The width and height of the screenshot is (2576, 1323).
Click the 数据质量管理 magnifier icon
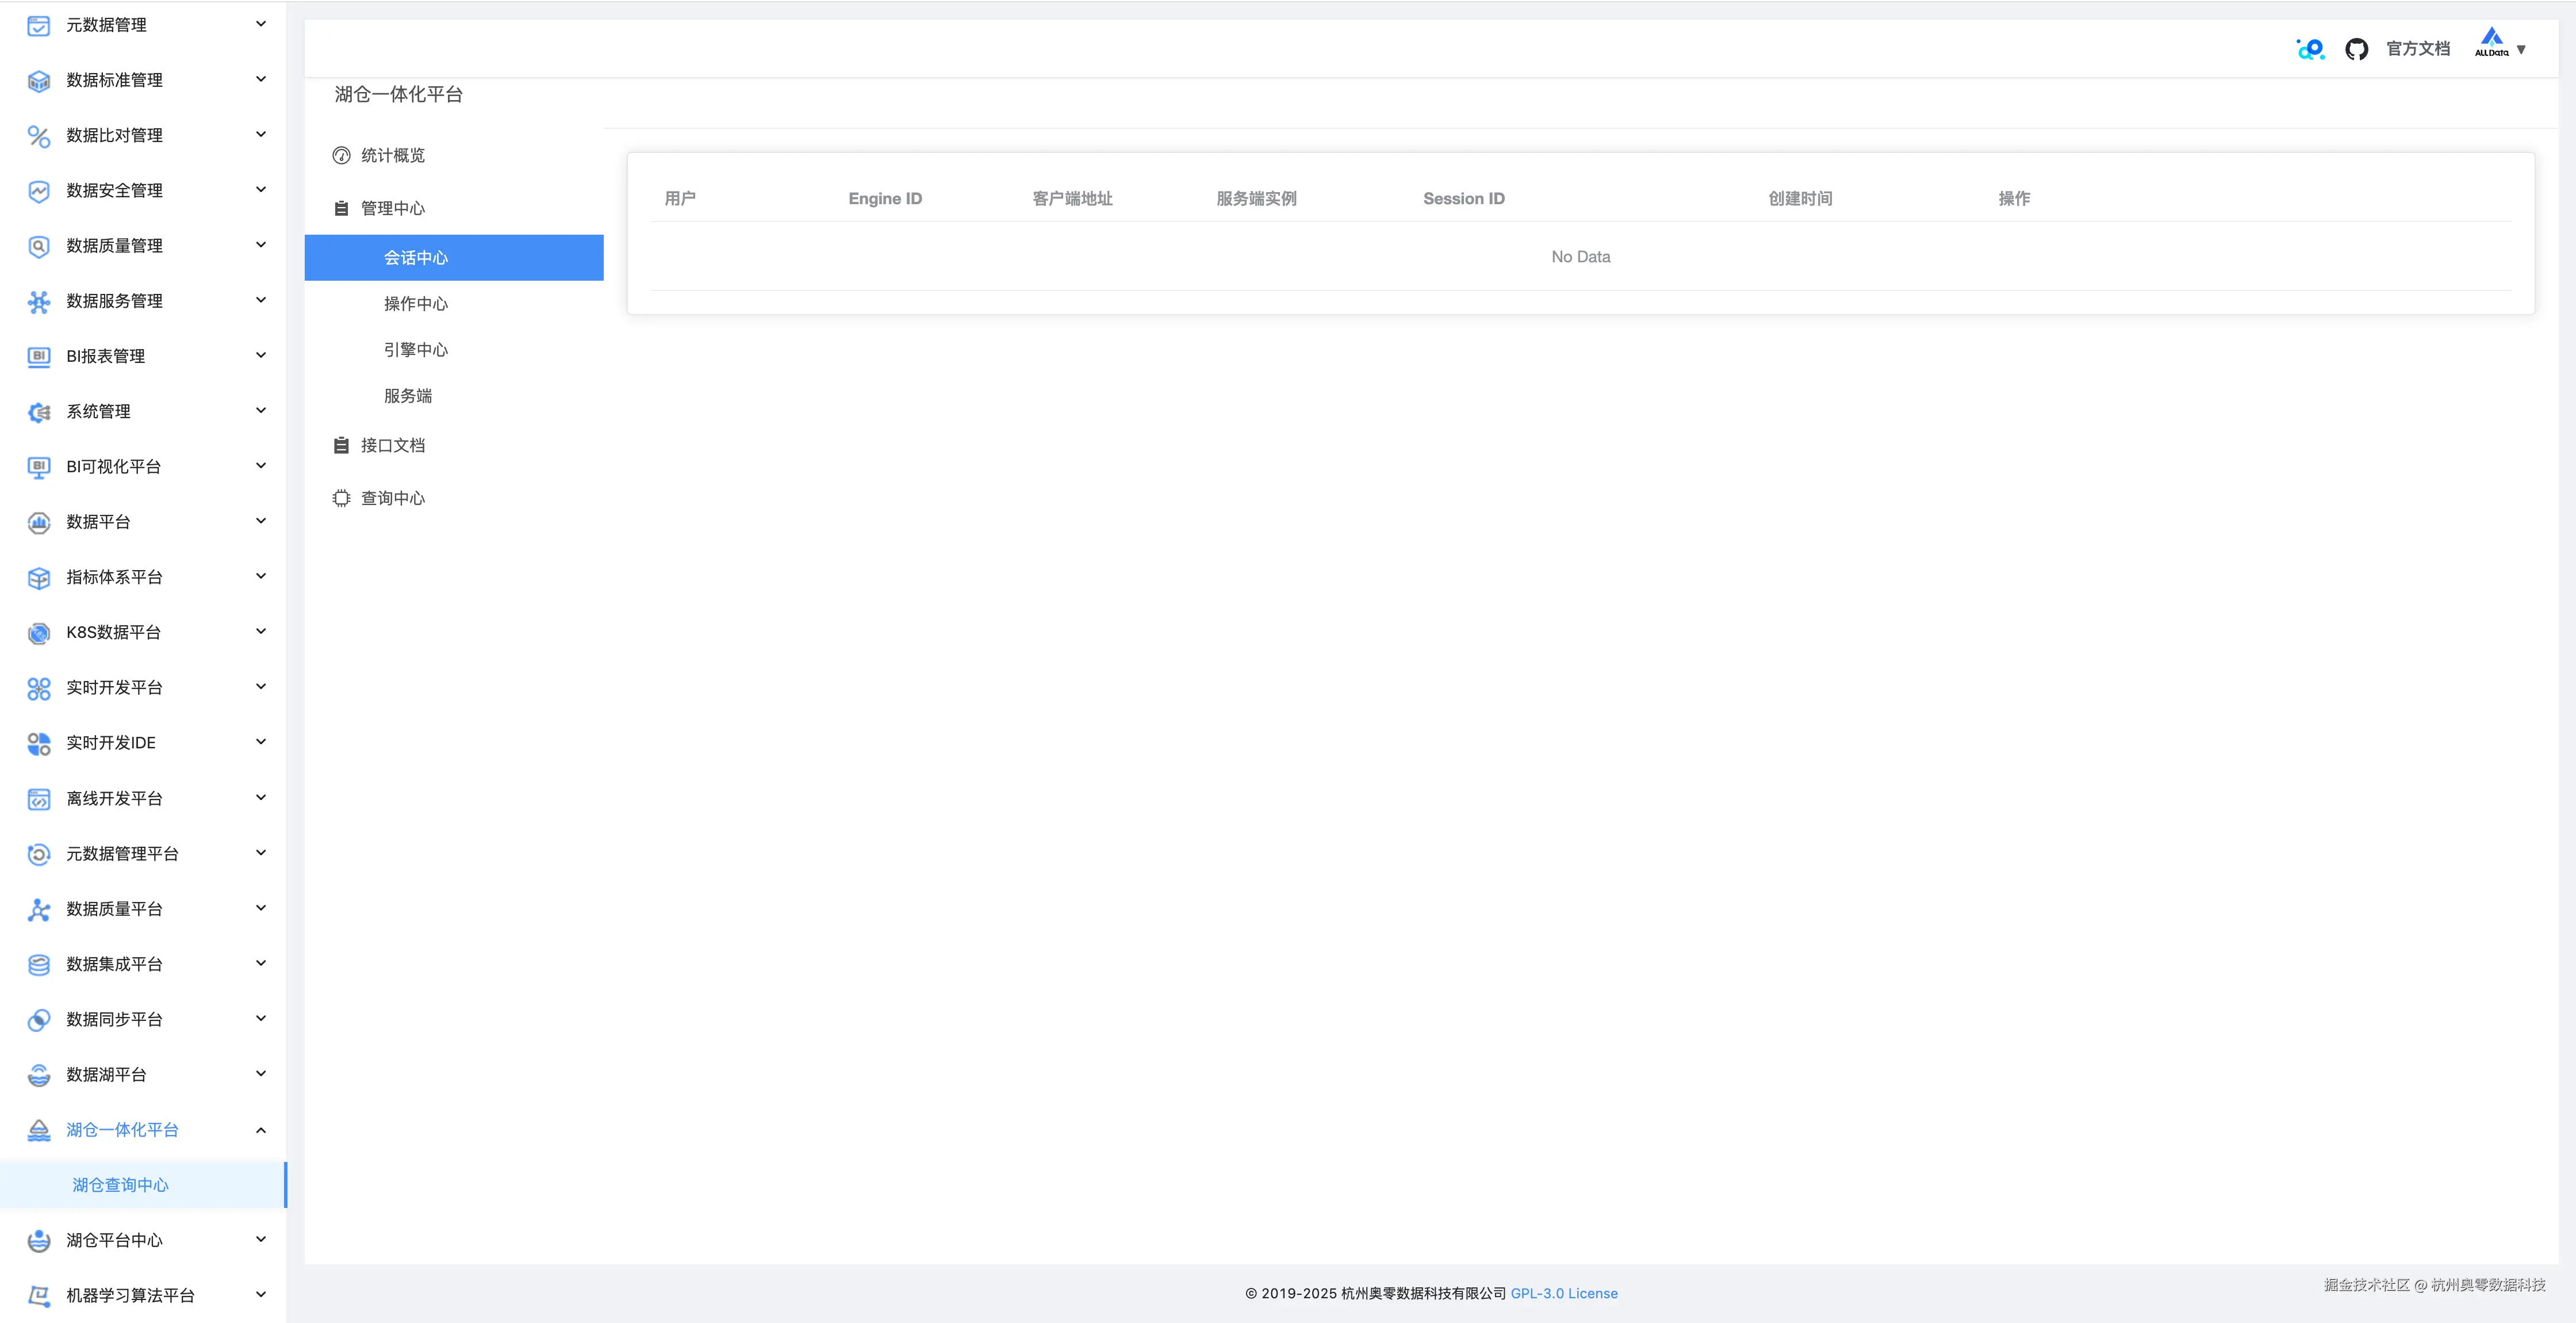tap(39, 246)
